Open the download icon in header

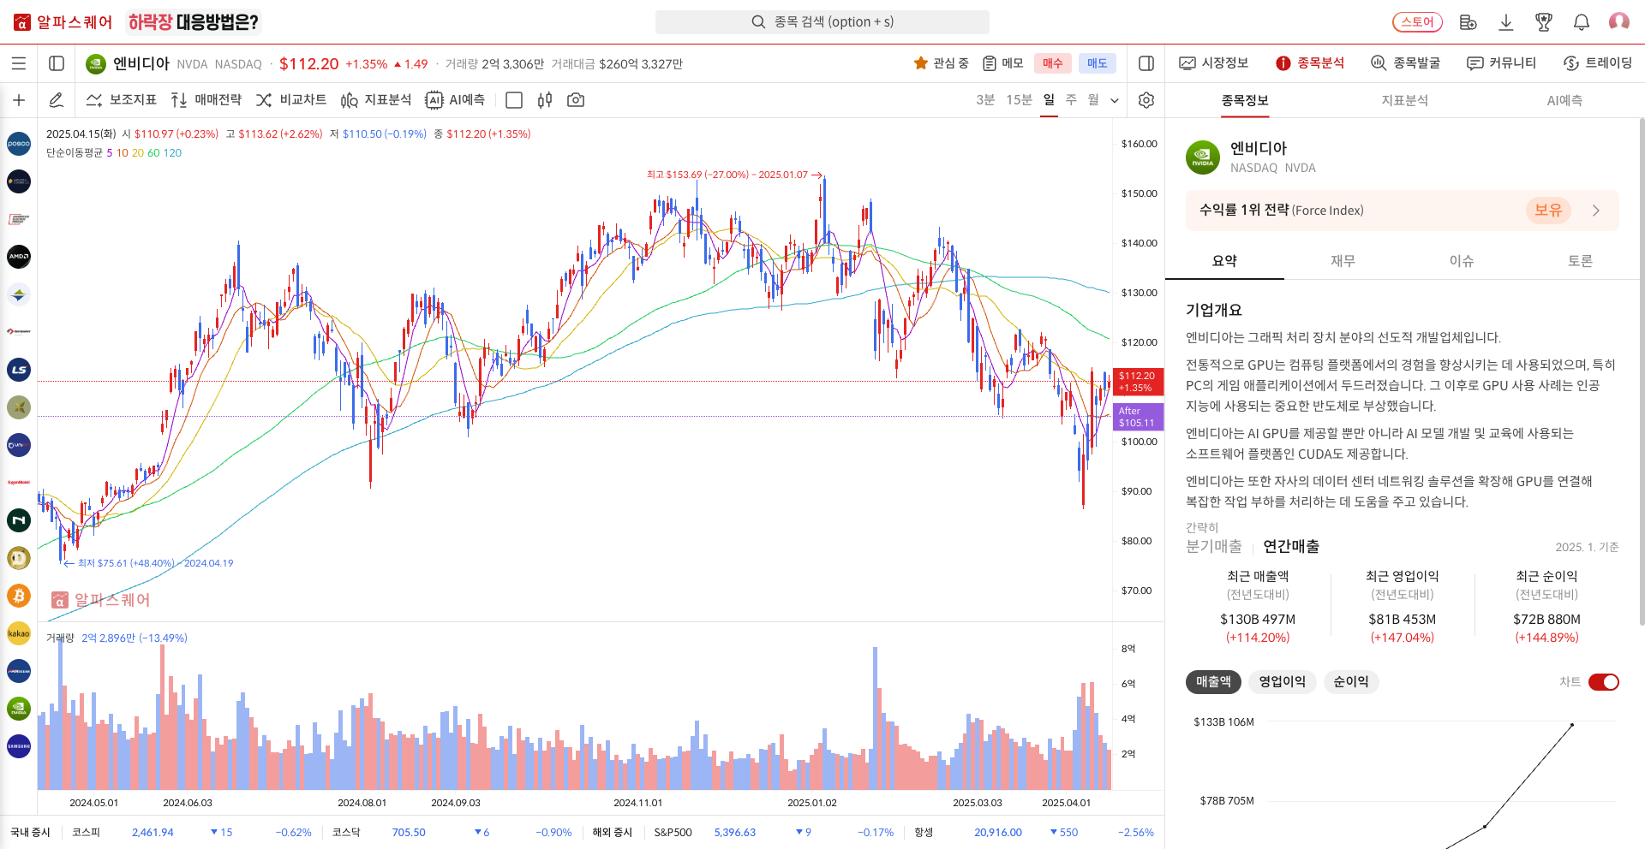pos(1506,22)
